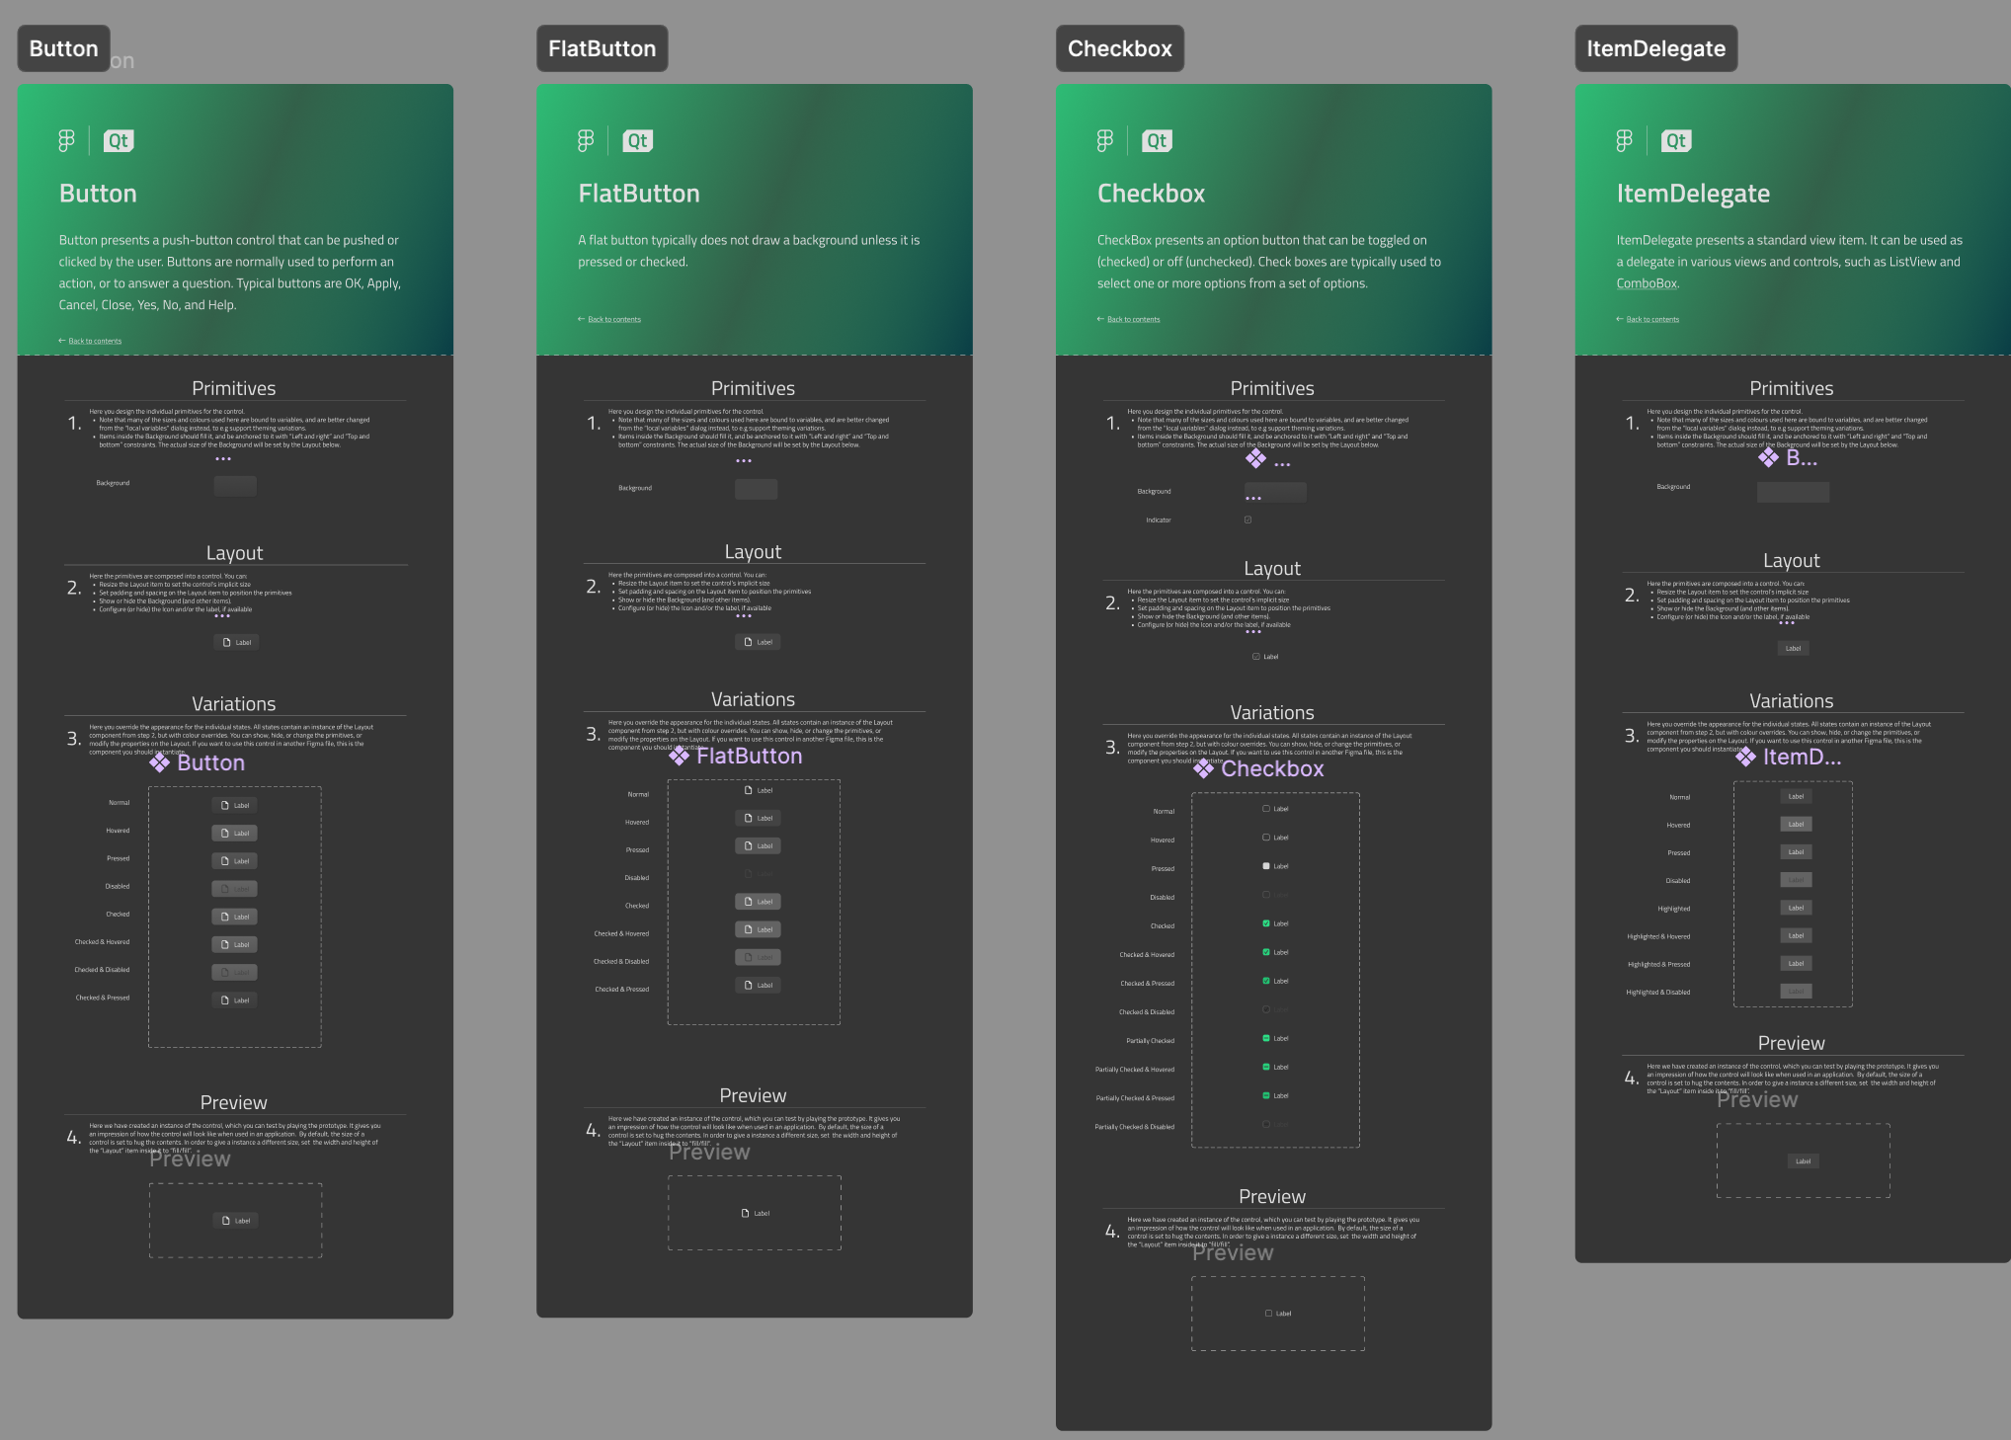Select the ItemDelegate frame title label
The height and width of the screenshot is (1440, 2011).
coord(1656,47)
